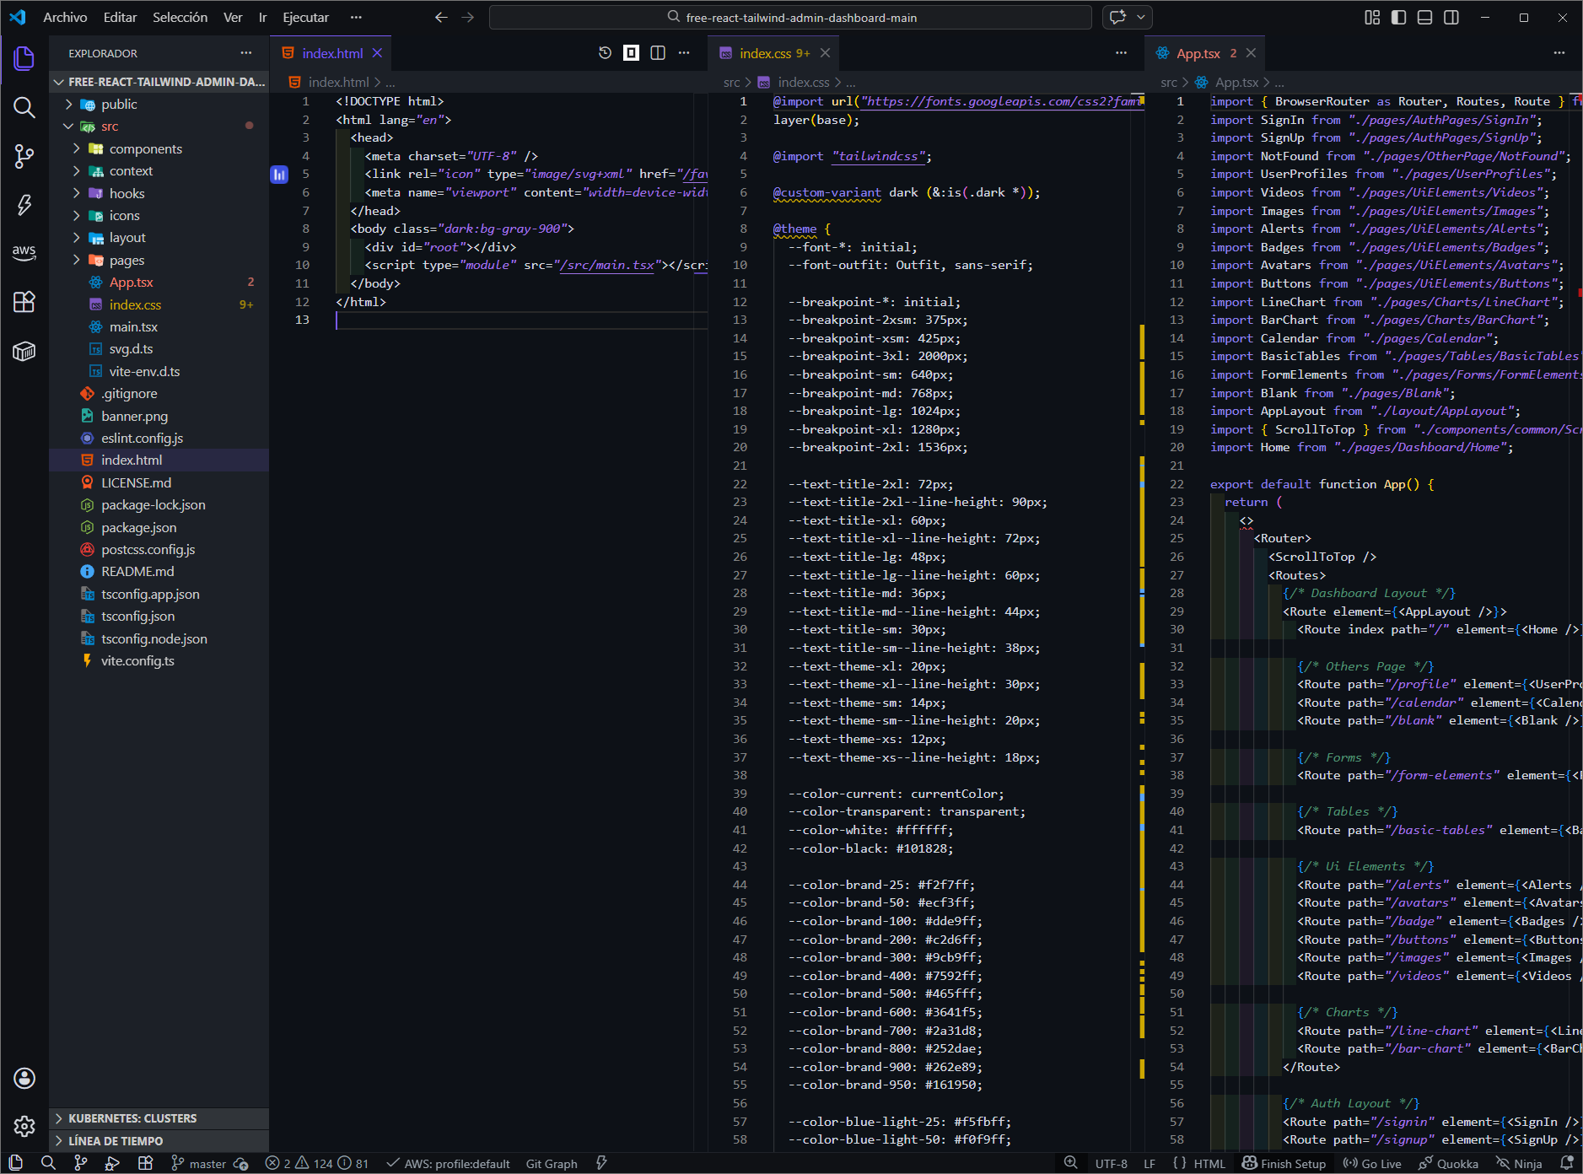Open Git Graph from status bar
The image size is (1583, 1174).
[552, 1164]
